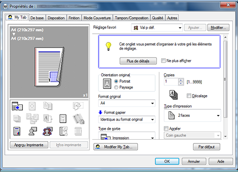
Task: Click the grayed folded booklet icon
Action: tap(78, 106)
